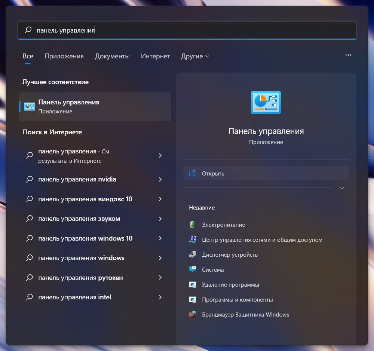Click search icon next to панель управления nvidia
The height and width of the screenshot is (351, 374).
(29, 179)
